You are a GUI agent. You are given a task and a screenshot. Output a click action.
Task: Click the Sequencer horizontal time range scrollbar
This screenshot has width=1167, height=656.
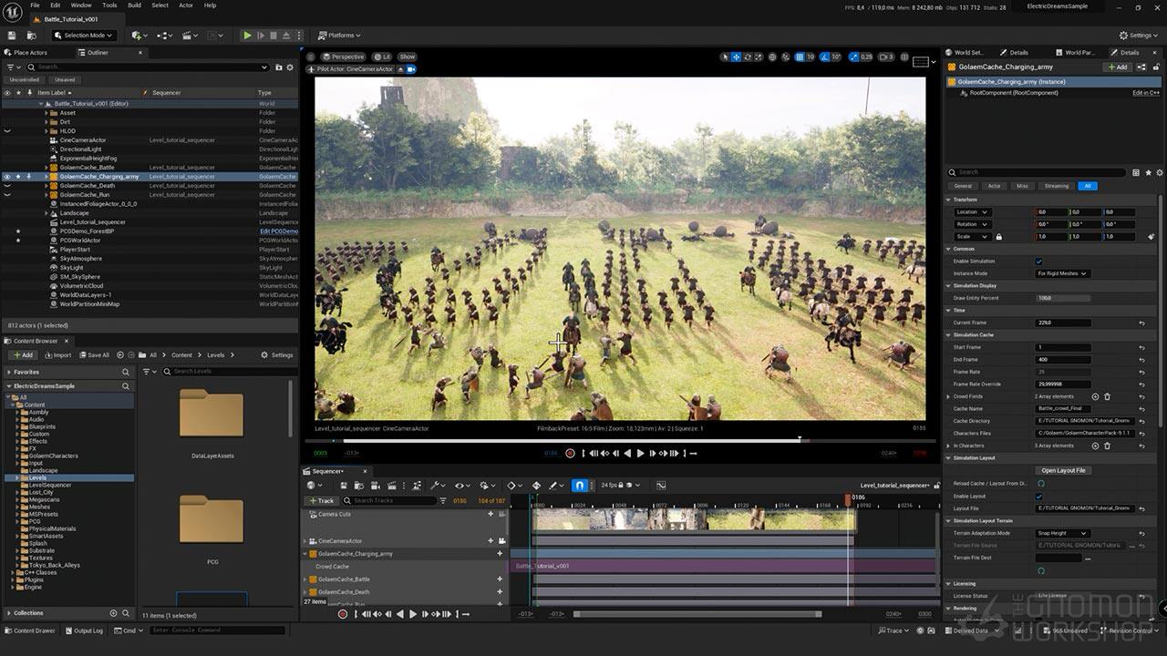(x=697, y=614)
